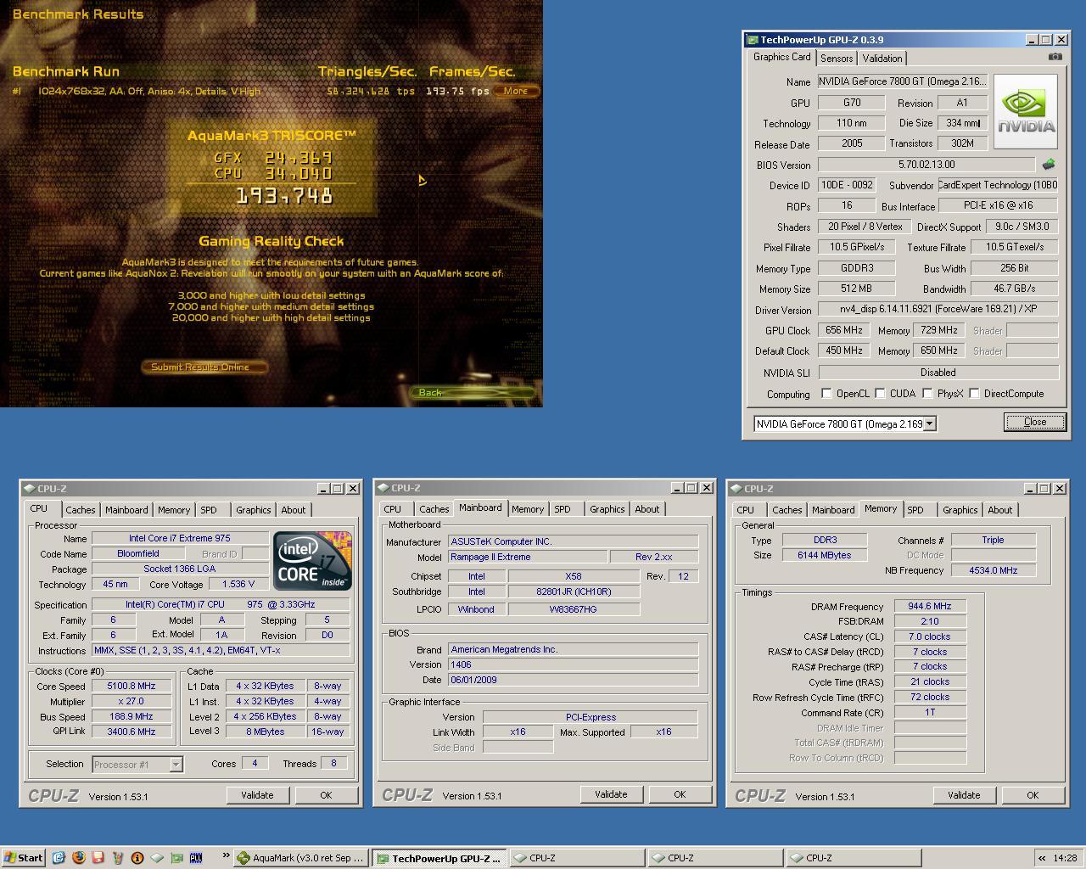
Task: Click the red floppy quick launch icon
Action: click(x=98, y=858)
